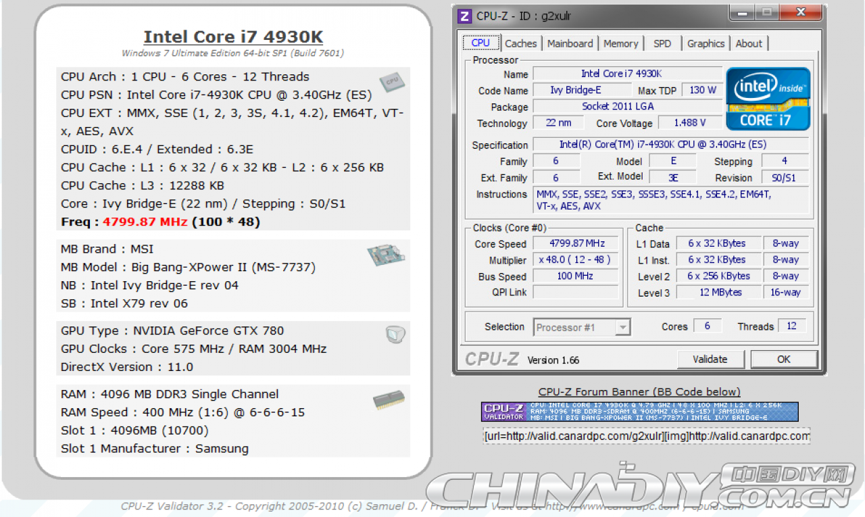865x517 pixels.
Task: Click the MB Model Big Bang-XPower II line
Action: 188,267
